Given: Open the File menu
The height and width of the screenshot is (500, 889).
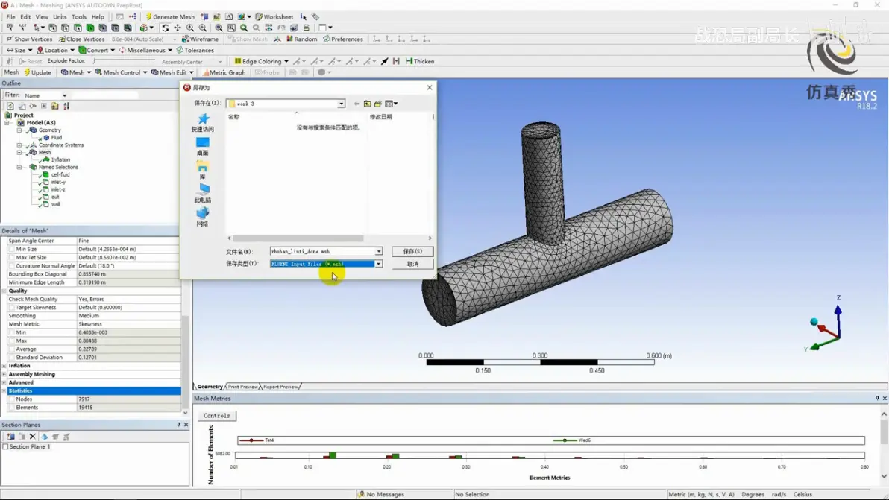Looking at the screenshot, I should tap(10, 17).
